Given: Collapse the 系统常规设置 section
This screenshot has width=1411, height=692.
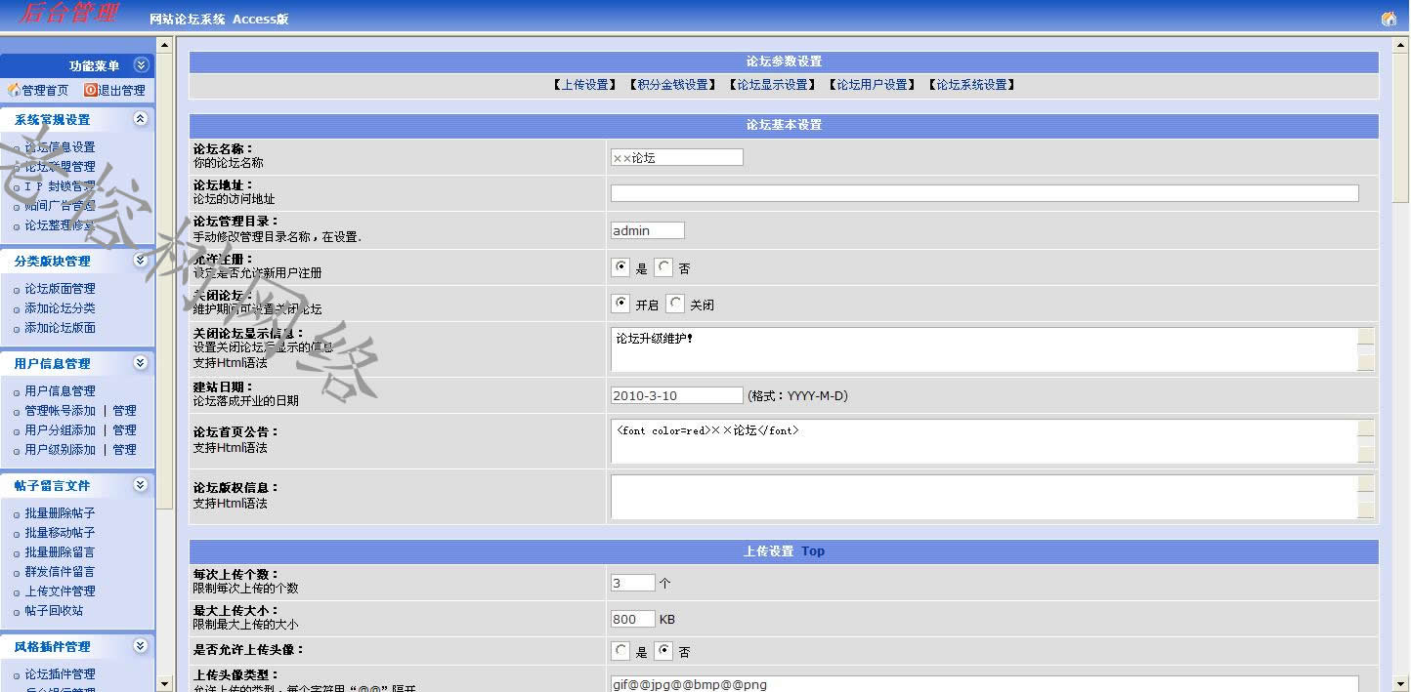Looking at the screenshot, I should pyautogui.click(x=141, y=119).
